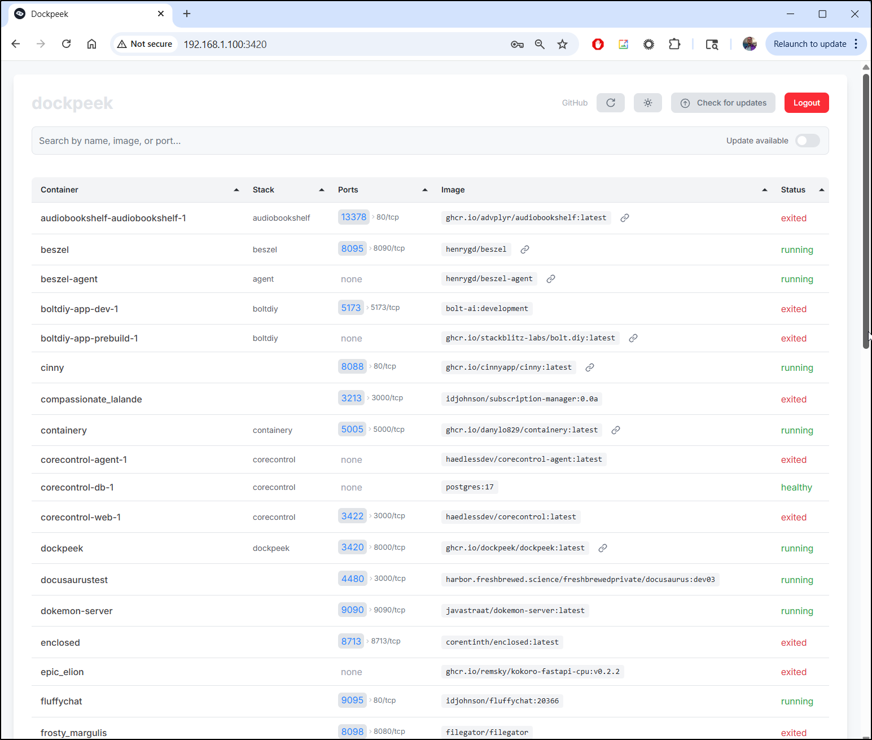Screen dimensions: 872x740
Task: Click the epic_elion container name
Action: (62, 672)
